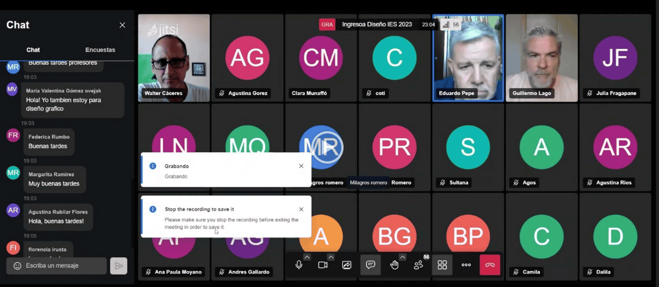Click the MV avatar in chat
The width and height of the screenshot is (659, 287).
point(12,89)
